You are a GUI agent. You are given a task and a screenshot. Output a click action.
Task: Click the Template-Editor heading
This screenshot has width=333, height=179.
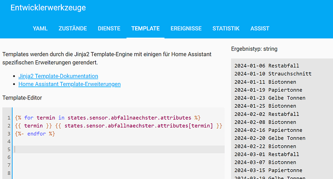click(x=22, y=98)
